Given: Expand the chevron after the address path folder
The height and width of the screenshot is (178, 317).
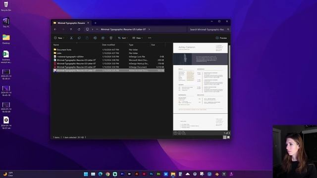Looking at the screenshot, I should pyautogui.click(x=149, y=30).
